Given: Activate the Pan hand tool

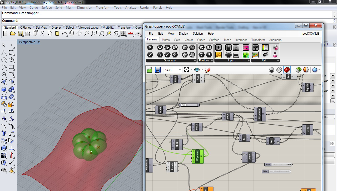Looking at the screenshot, I should click(72, 33).
